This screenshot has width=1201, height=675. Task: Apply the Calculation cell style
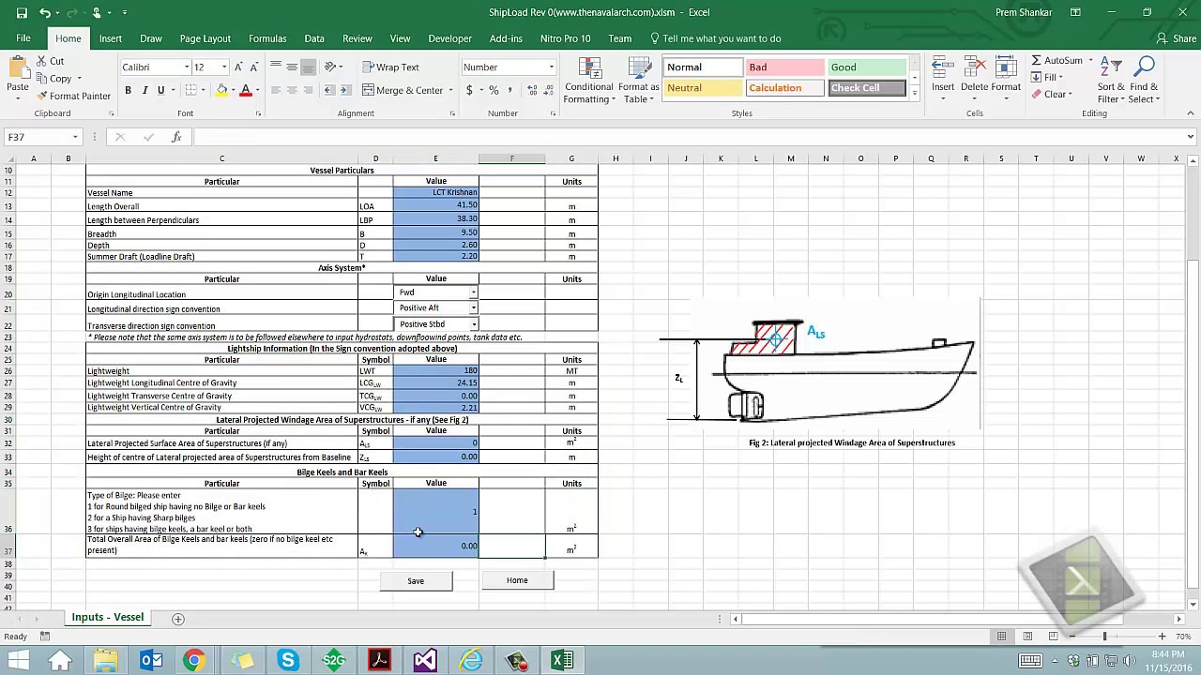click(x=784, y=87)
